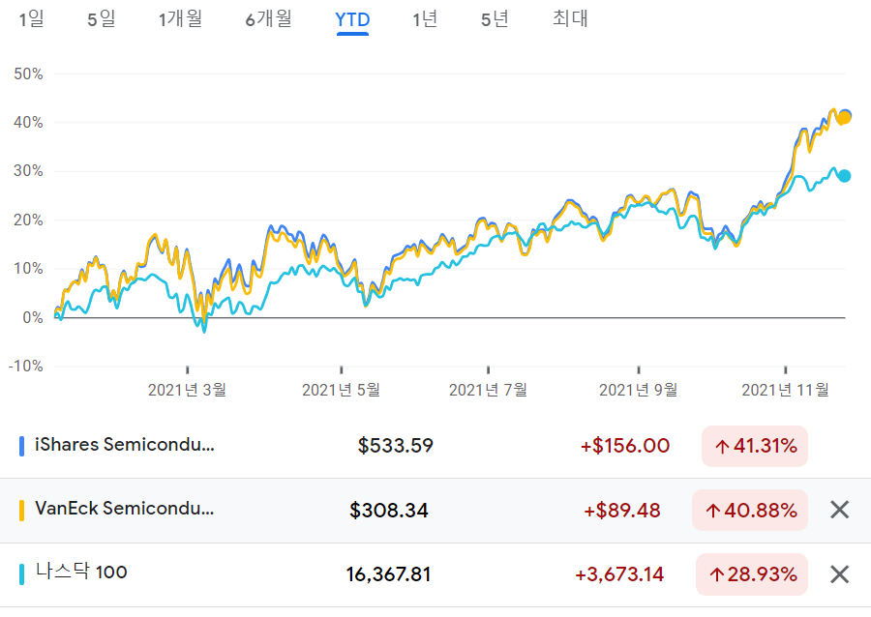871x617 pixels.
Task: Click the up arrow beside 40.88%
Action: click(712, 511)
